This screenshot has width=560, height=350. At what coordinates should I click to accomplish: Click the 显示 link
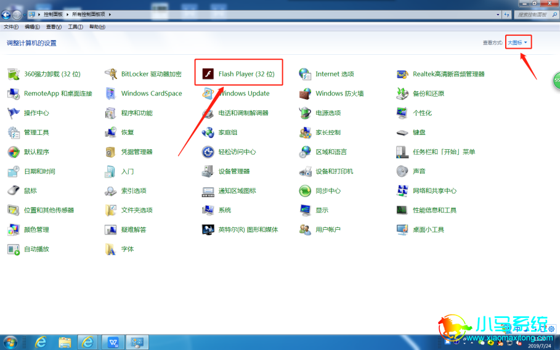coord(322,210)
